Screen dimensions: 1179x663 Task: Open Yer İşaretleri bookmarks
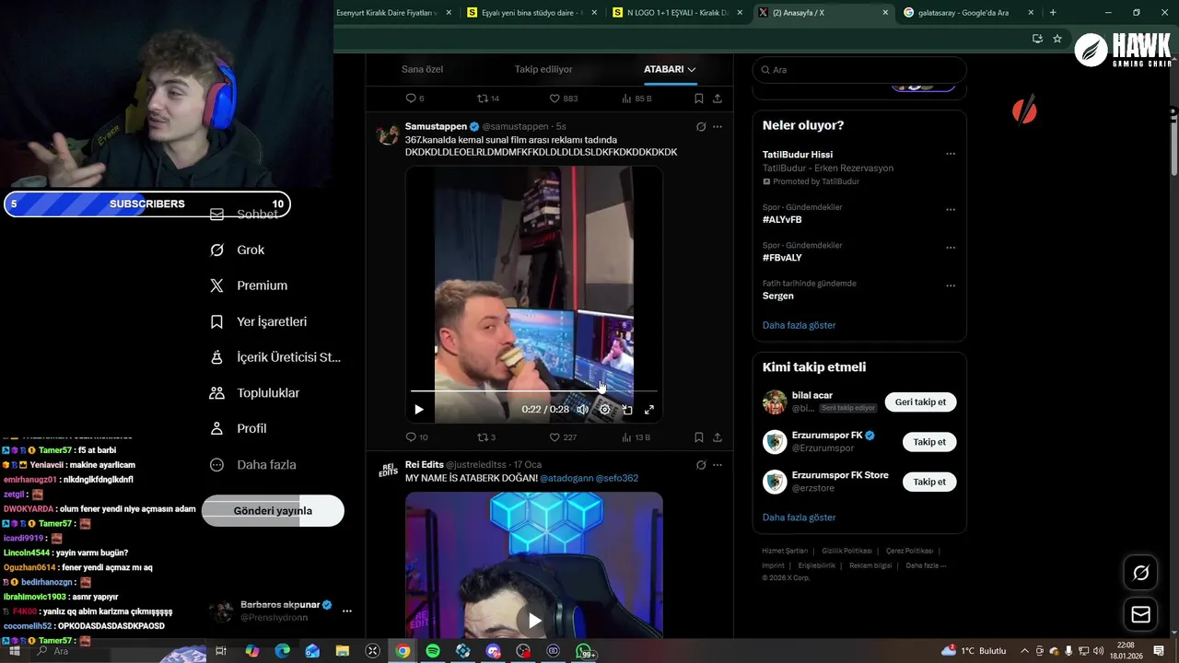click(x=259, y=321)
